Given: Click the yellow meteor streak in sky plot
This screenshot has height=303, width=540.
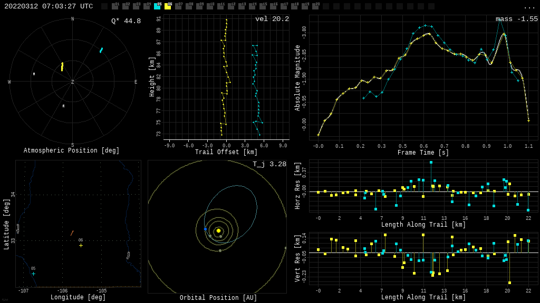Looking at the screenshot, I should point(62,67).
